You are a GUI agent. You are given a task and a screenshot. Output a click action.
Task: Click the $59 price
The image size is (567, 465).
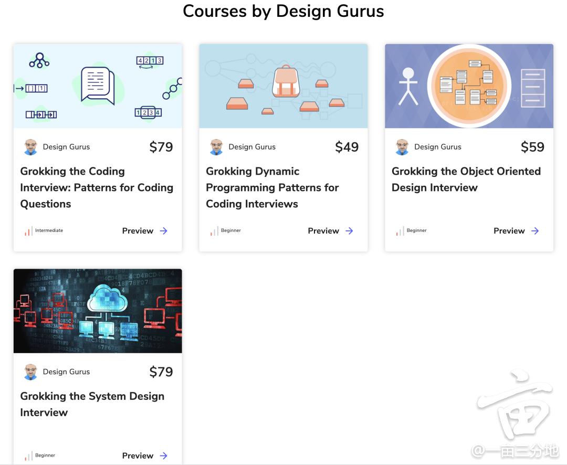pos(533,147)
